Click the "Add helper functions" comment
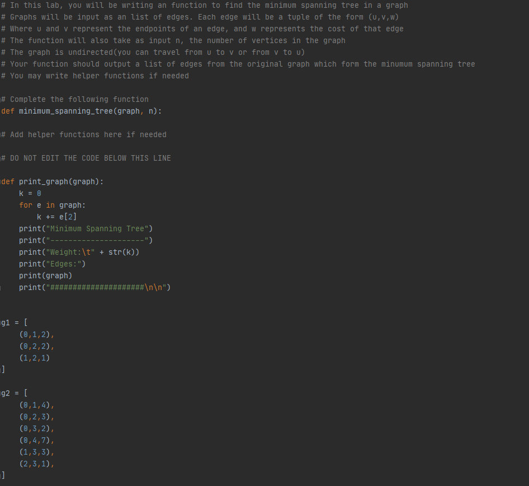The image size is (529, 486). pyautogui.click(x=83, y=134)
